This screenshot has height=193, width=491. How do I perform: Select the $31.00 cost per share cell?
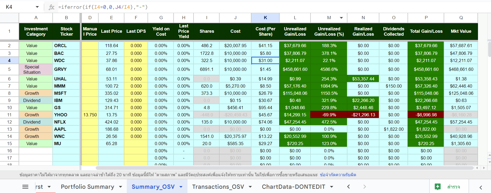click(266, 60)
